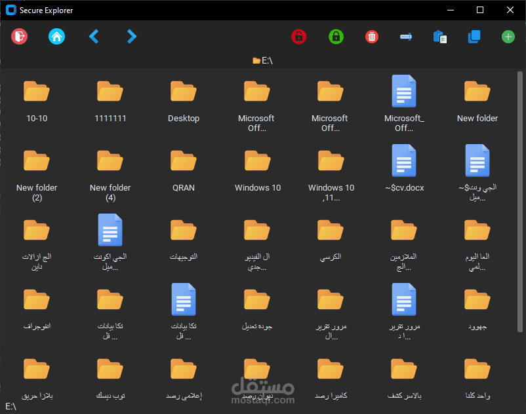
Task: Select the توب ديسك folder
Action: pyautogui.click(x=110, y=379)
